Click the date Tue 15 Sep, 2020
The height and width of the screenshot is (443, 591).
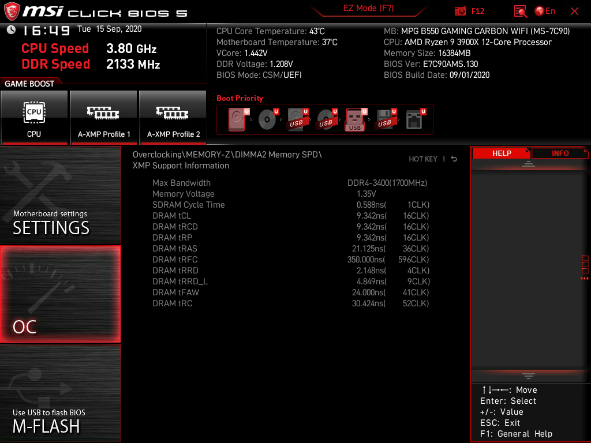[x=109, y=29]
